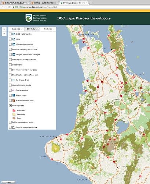150x184 pixels.
Task: Tick Topo50 map sheet index checkbox
Action: 10,127
